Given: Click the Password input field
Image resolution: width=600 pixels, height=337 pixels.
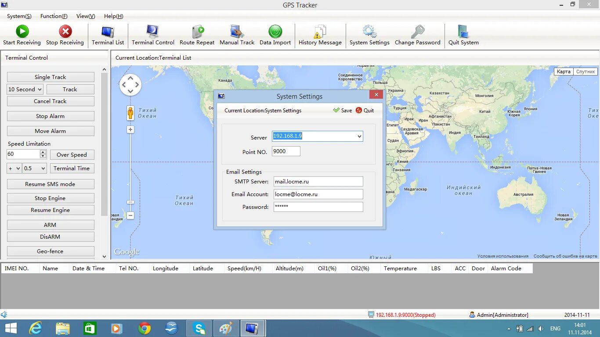Looking at the screenshot, I should click(x=318, y=207).
